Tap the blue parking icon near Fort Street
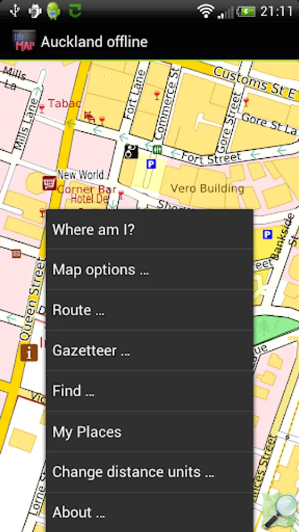 (151, 164)
